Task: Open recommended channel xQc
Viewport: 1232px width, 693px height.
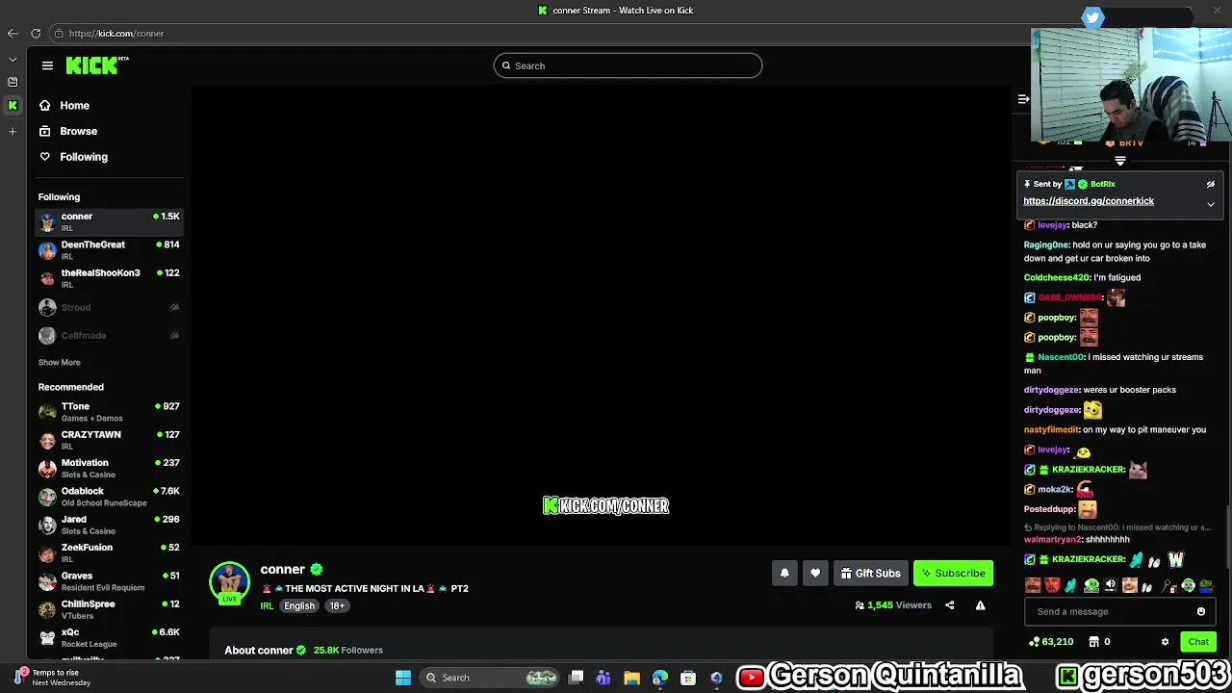Action: [x=109, y=637]
